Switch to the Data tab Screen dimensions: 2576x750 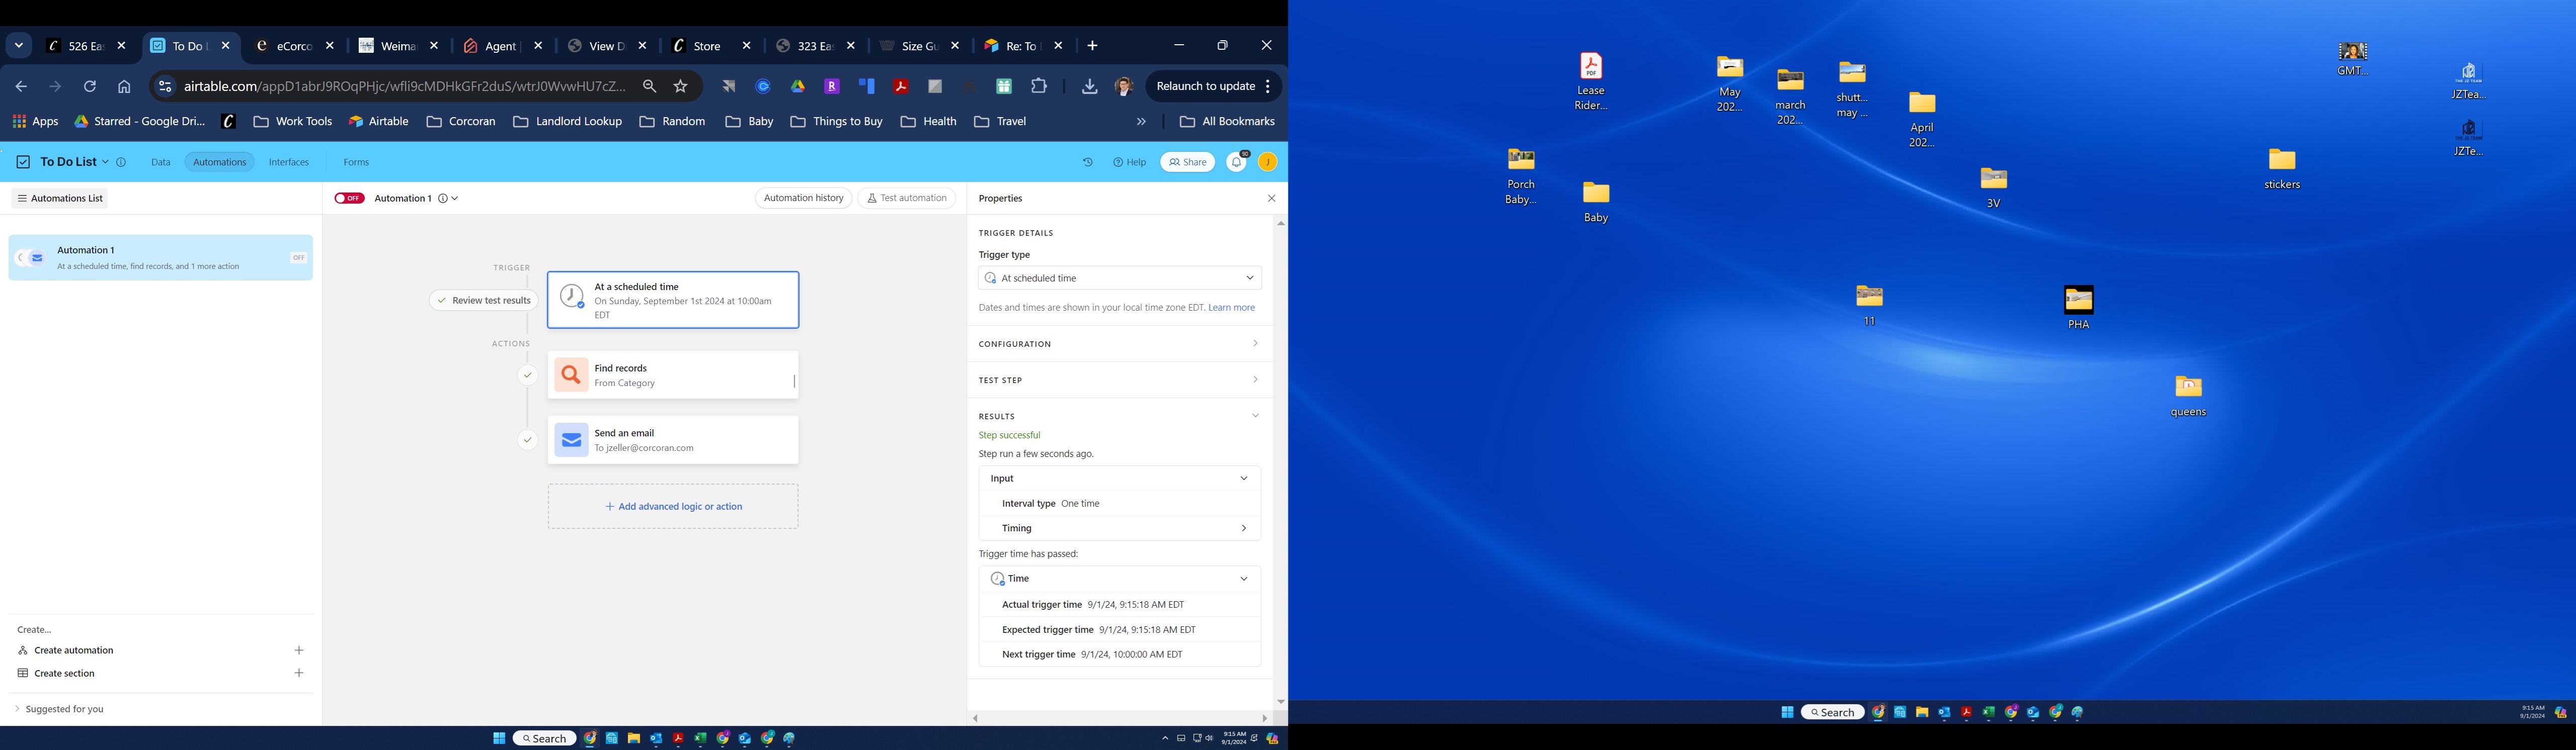[160, 162]
